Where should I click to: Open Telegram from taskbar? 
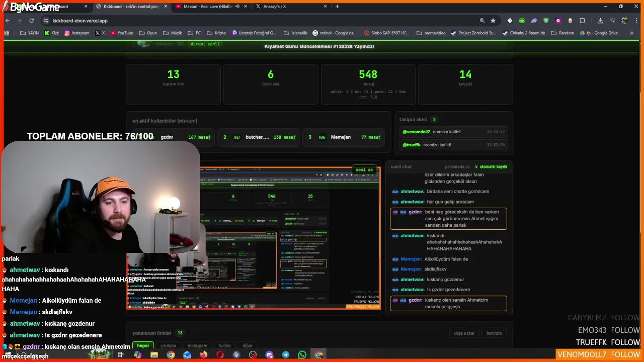coord(286,355)
